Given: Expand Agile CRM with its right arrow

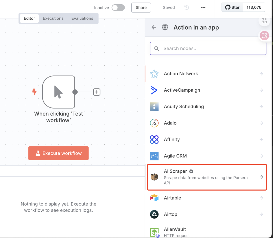Looking at the screenshot, I should [261, 156].
